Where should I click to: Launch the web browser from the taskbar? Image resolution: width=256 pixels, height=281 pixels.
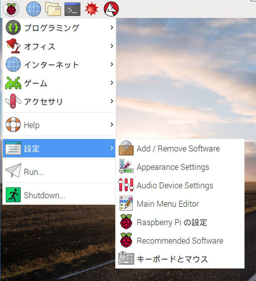point(33,9)
